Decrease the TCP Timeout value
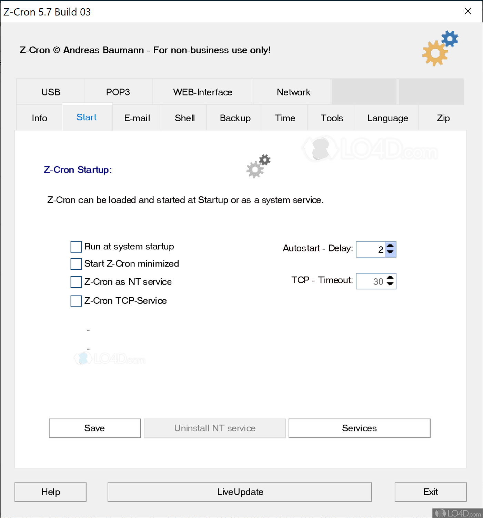 (390, 284)
